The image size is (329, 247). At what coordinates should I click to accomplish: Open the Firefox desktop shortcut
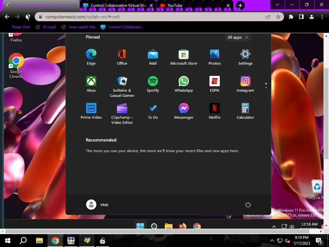(x=16, y=37)
